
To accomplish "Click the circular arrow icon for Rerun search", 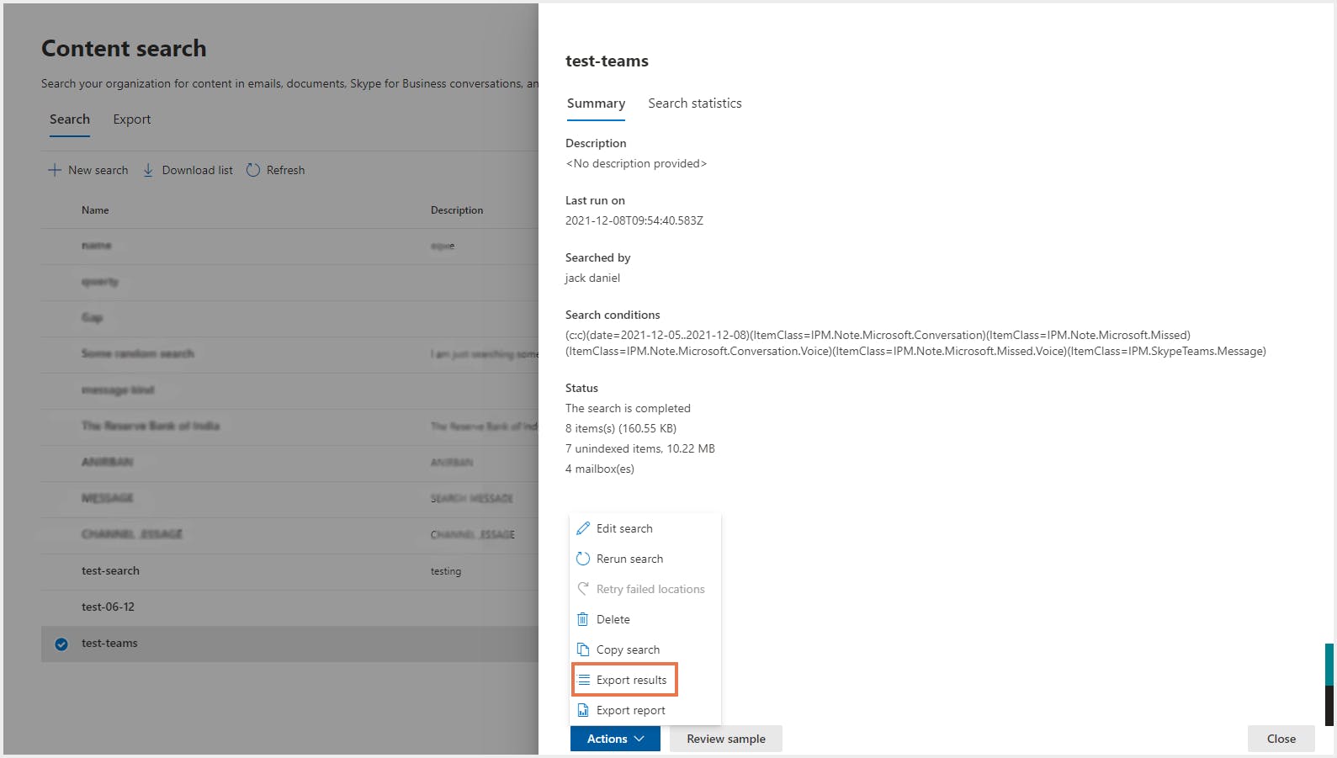I will [x=583, y=559].
